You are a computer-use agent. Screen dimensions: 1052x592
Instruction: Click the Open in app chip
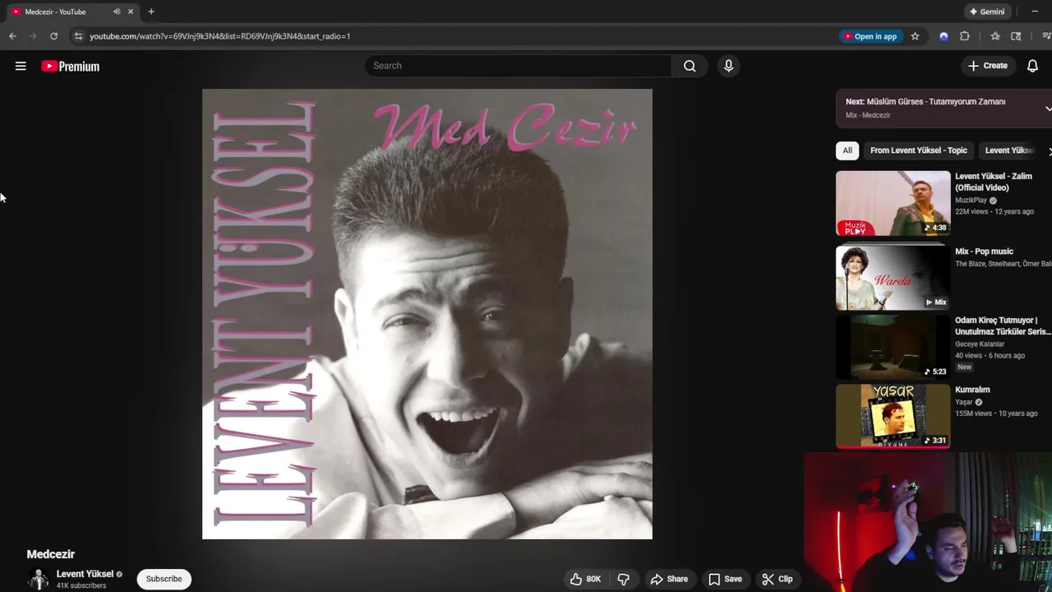[x=870, y=36]
